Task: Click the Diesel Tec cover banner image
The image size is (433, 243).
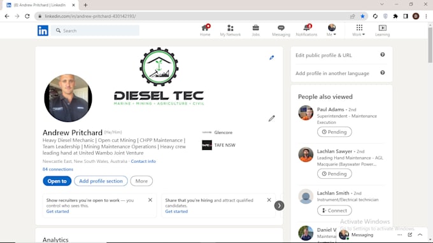Action: (x=159, y=76)
